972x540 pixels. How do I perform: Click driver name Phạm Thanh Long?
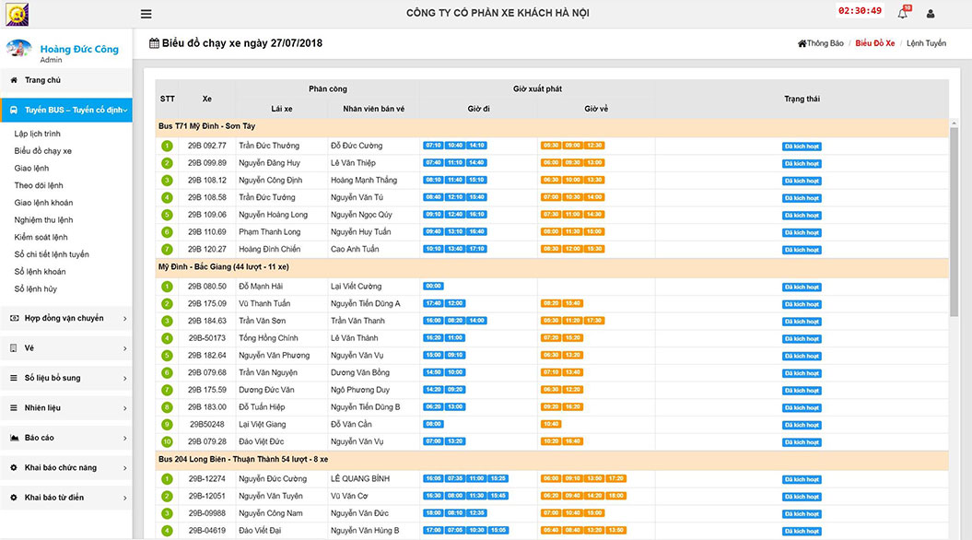click(x=270, y=232)
